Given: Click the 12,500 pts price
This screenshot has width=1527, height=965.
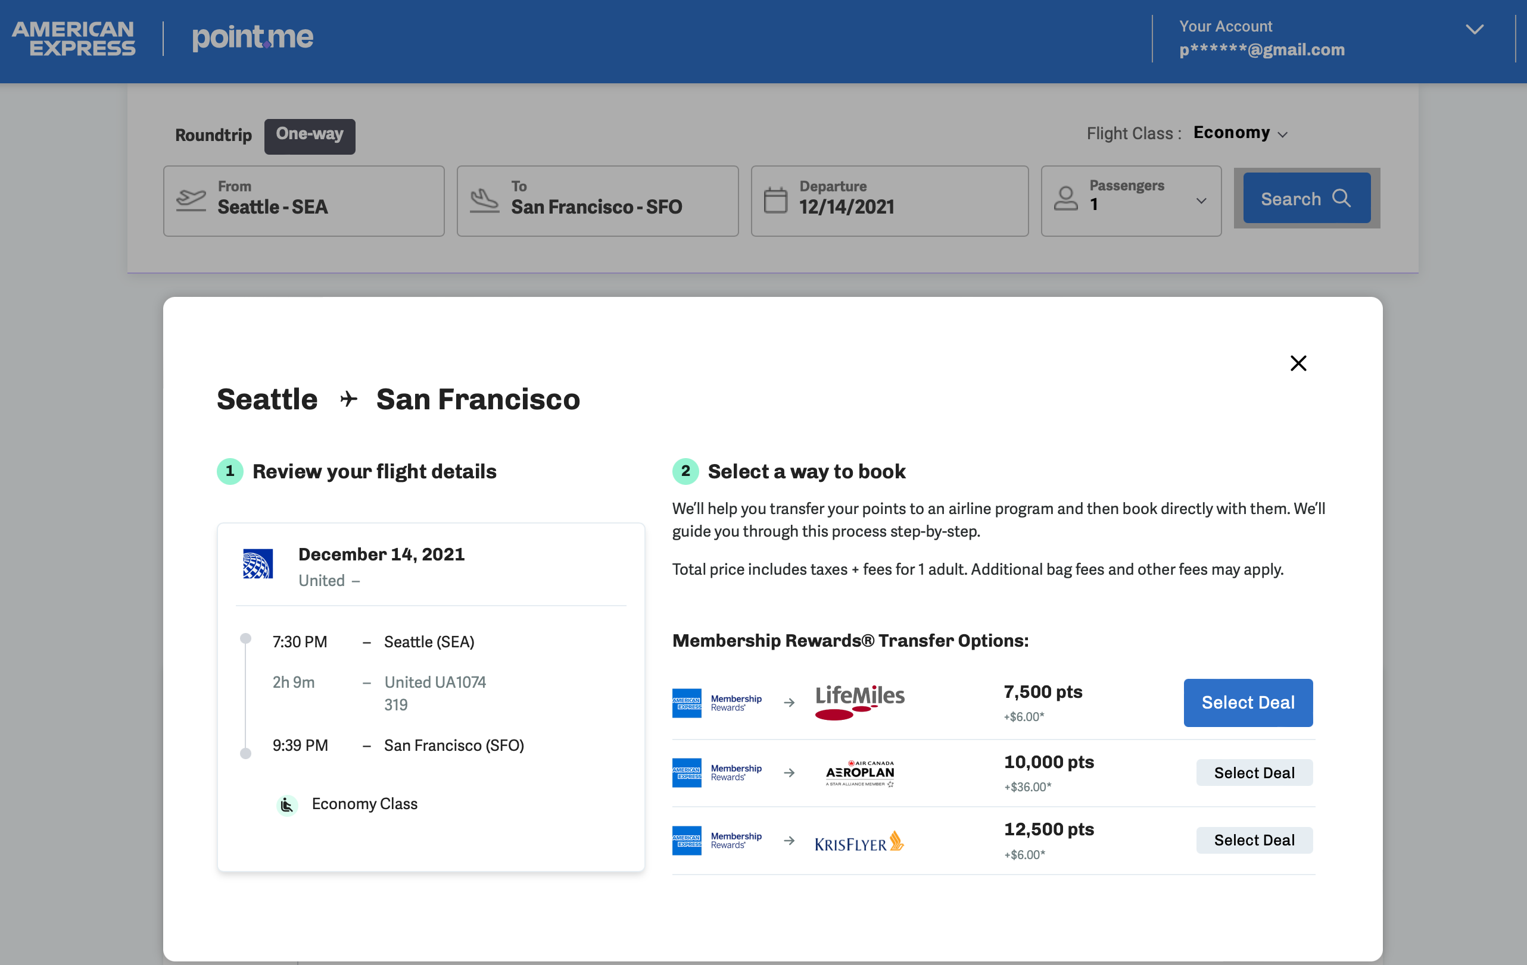Looking at the screenshot, I should click(1049, 829).
